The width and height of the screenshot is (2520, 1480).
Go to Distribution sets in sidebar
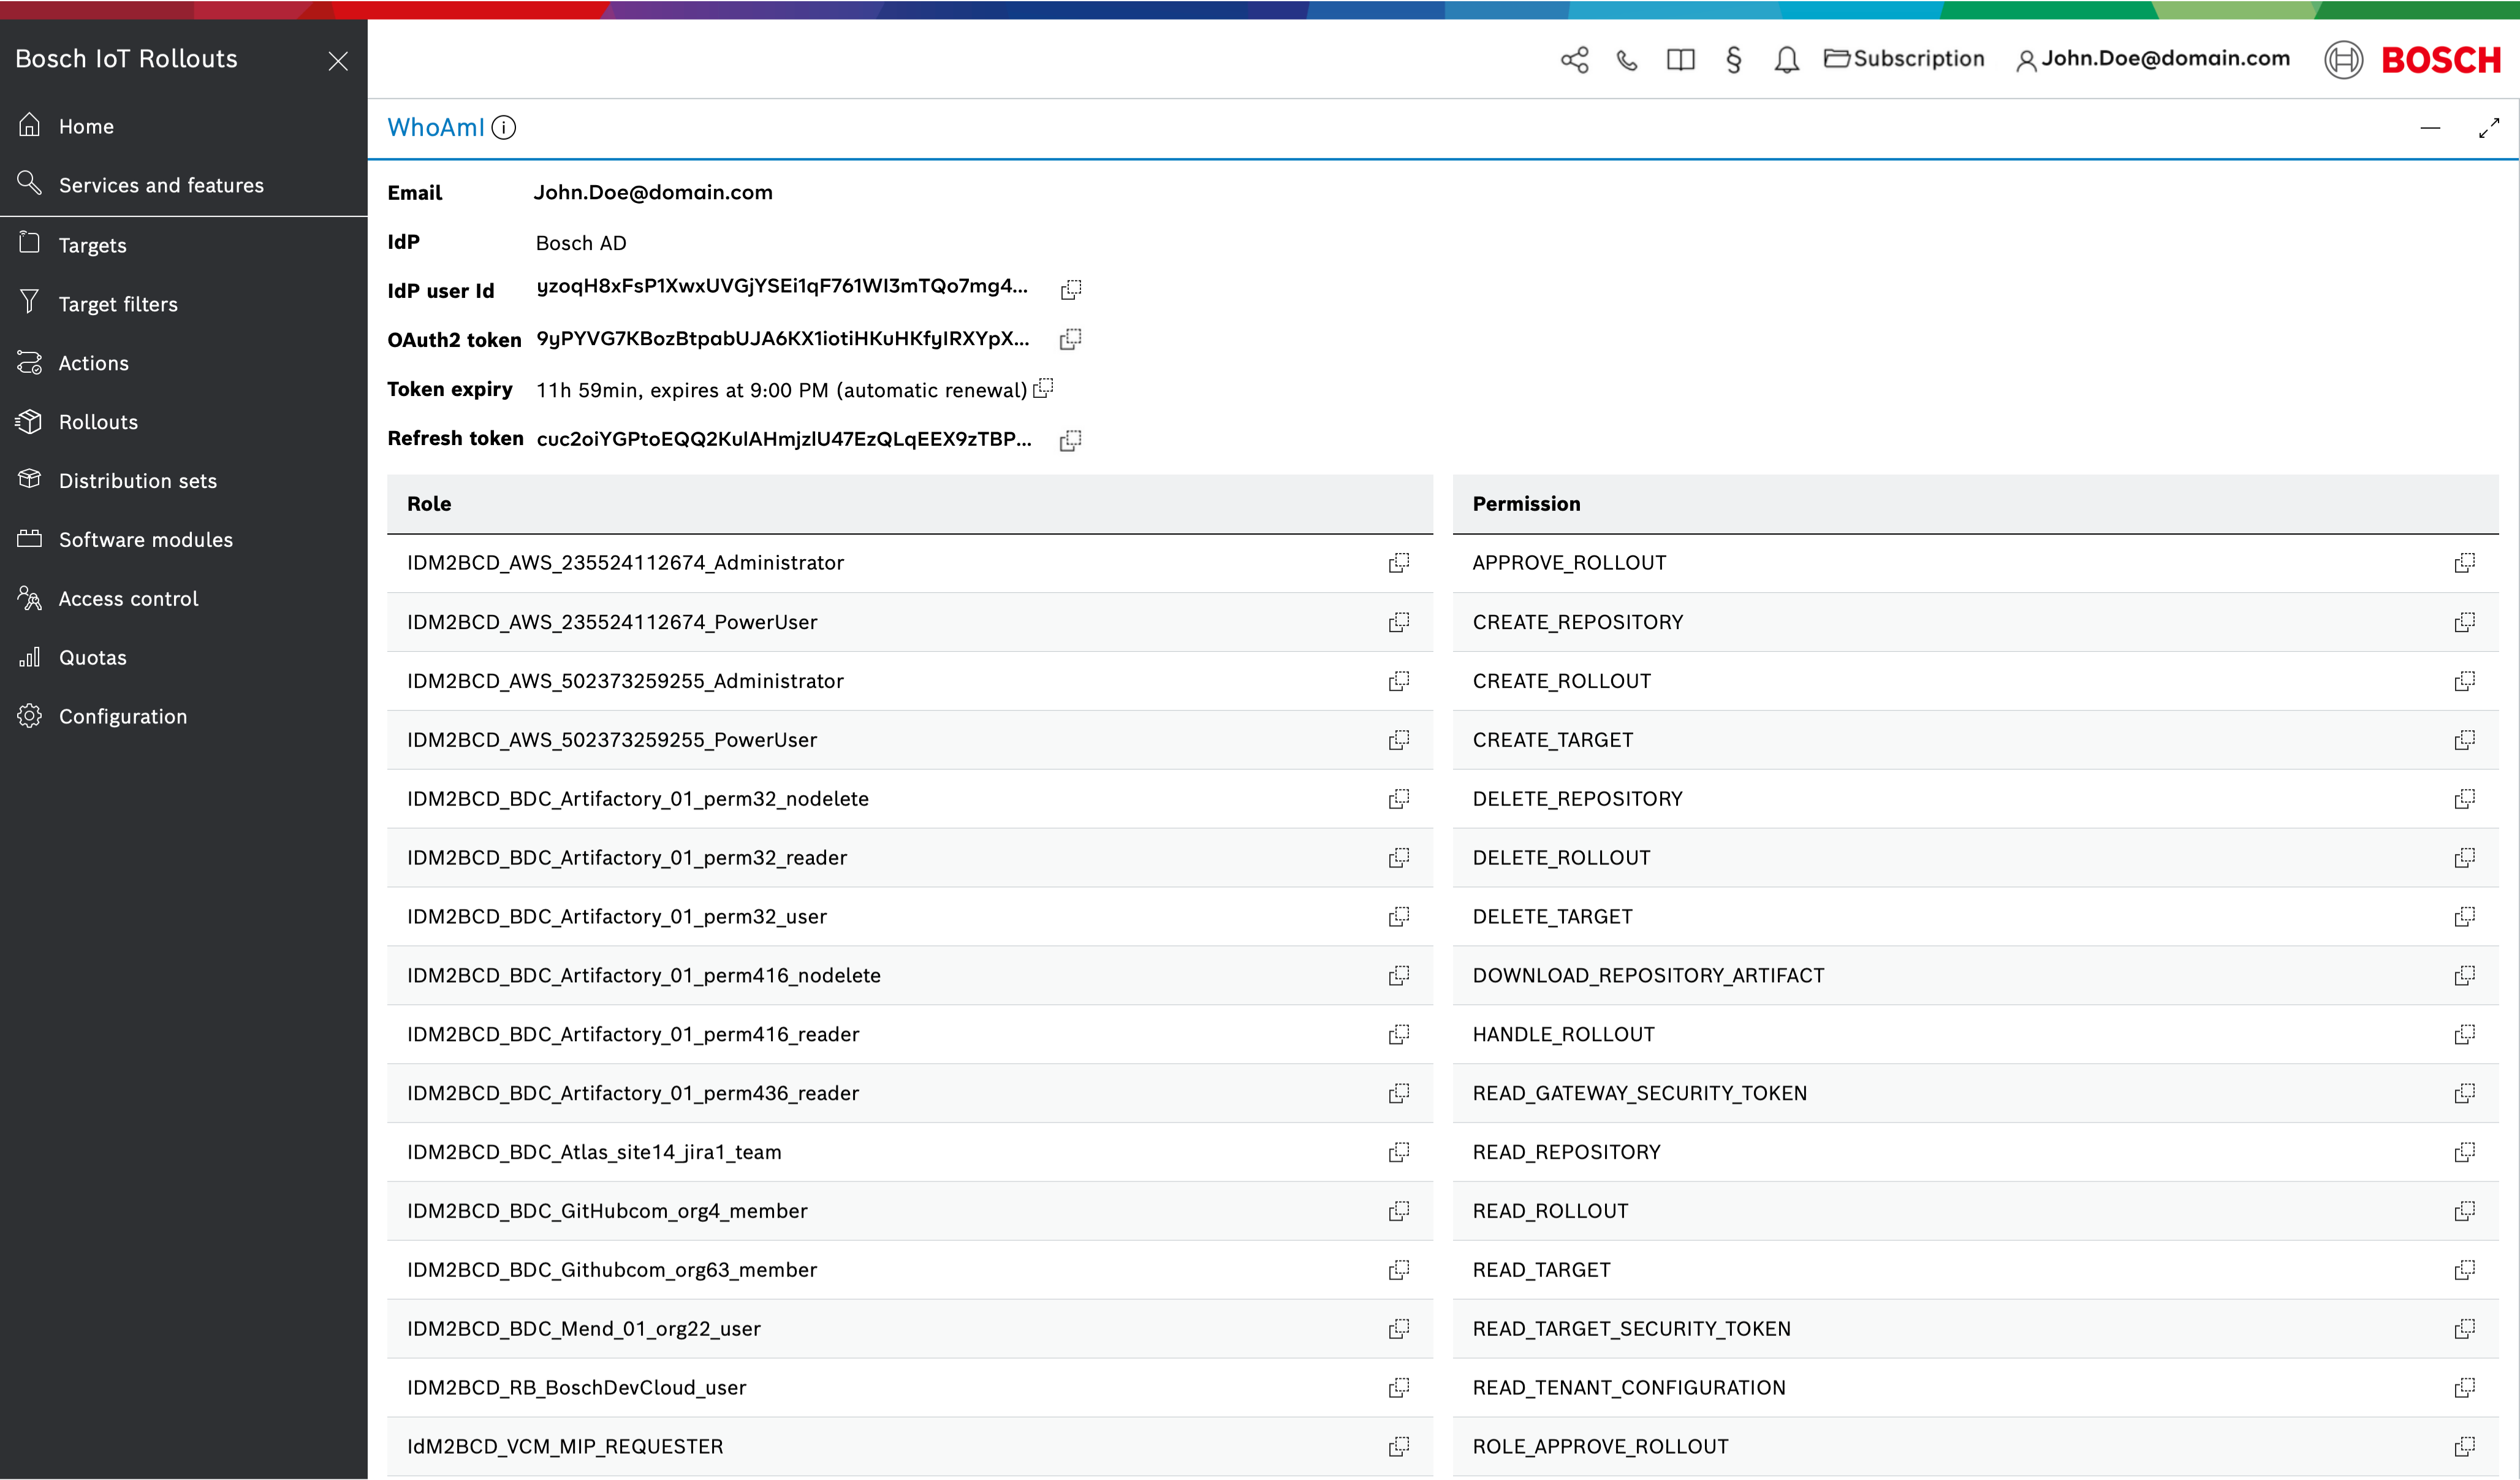(137, 481)
